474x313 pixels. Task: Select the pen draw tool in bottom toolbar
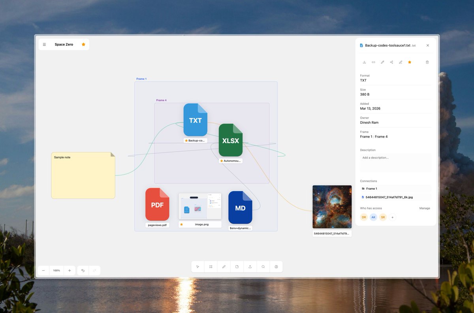224,267
